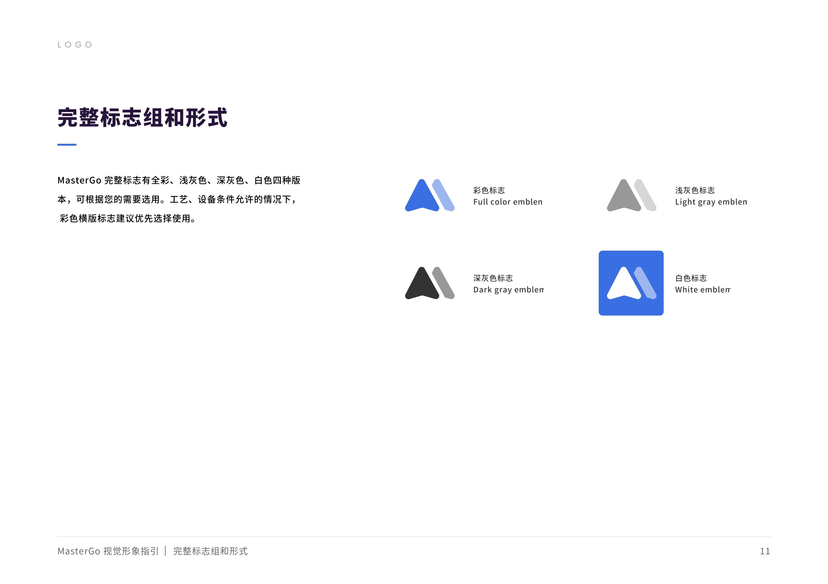Click the 'LOGO' section label at top

click(75, 45)
